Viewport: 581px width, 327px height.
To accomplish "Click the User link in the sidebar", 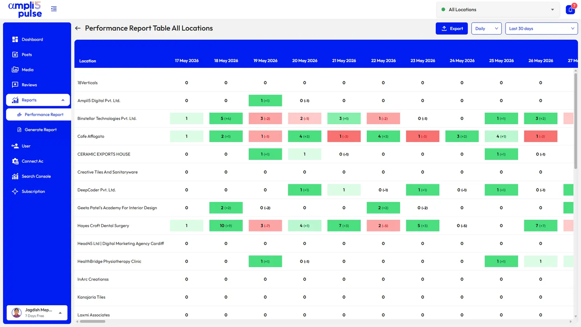I will 26,146.
